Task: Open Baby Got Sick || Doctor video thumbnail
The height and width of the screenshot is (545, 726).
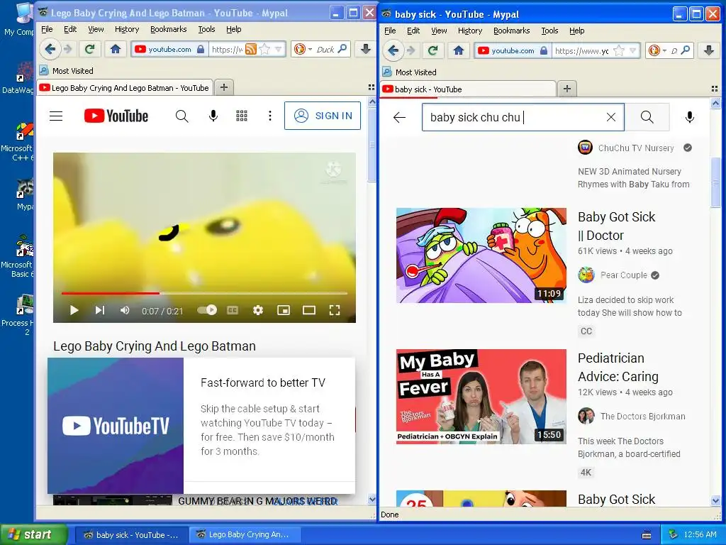Action: tap(481, 255)
